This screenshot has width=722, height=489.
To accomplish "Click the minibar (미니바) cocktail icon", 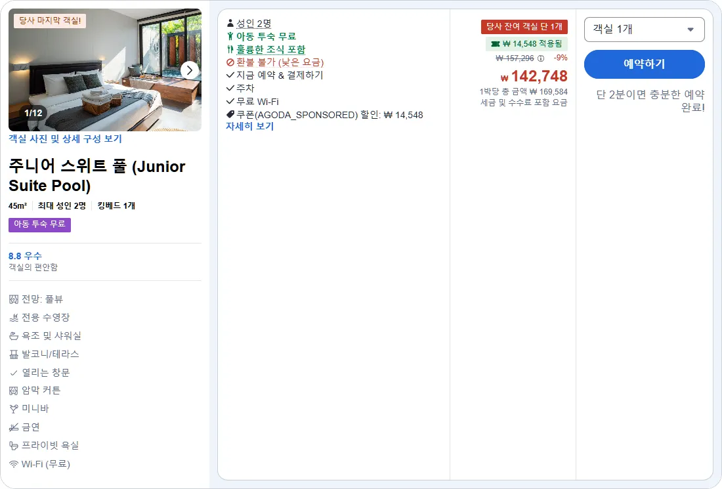I will click(14, 409).
